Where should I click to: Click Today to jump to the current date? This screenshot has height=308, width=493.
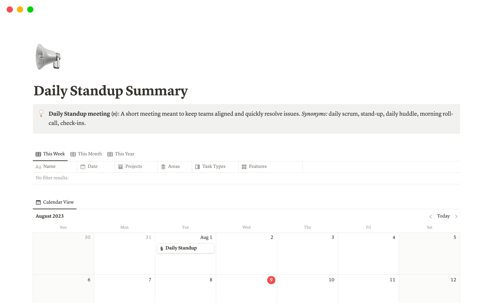[x=443, y=216]
